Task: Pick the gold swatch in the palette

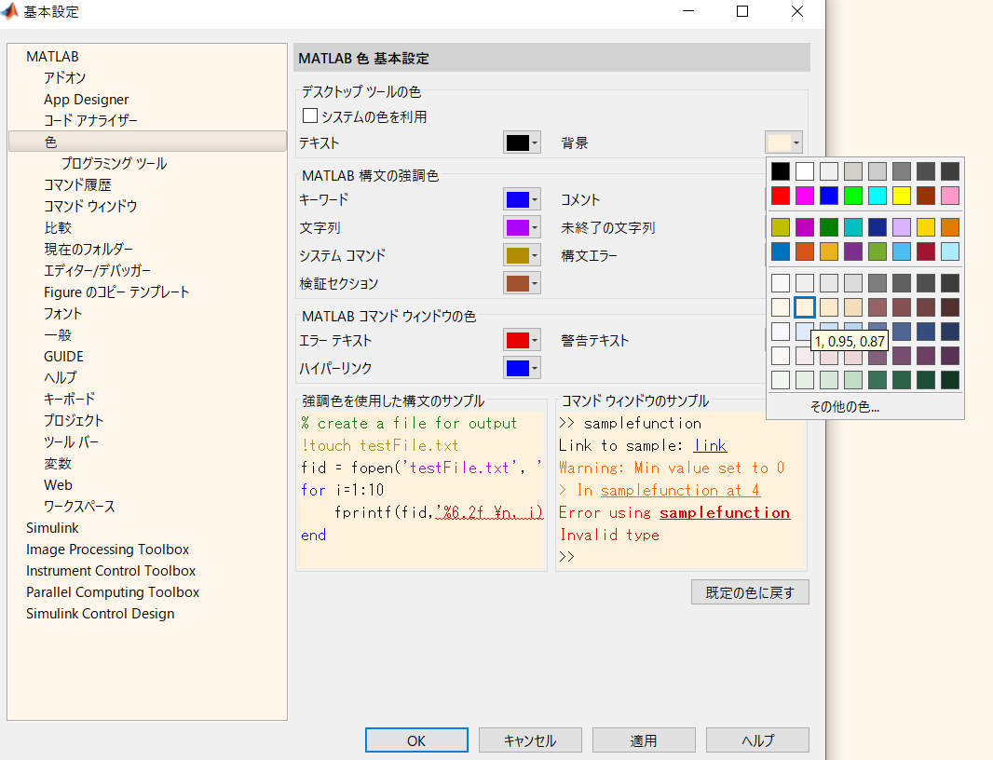Action: (x=926, y=226)
